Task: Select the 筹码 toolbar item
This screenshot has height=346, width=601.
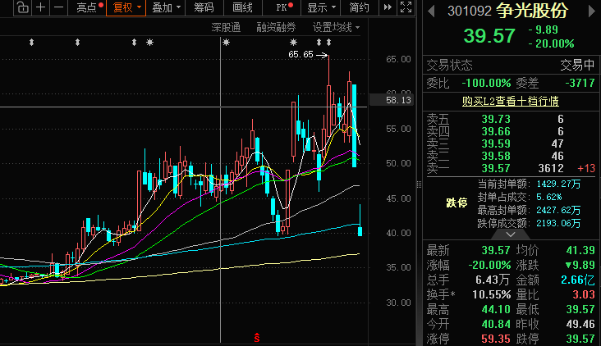Action: 204,7
